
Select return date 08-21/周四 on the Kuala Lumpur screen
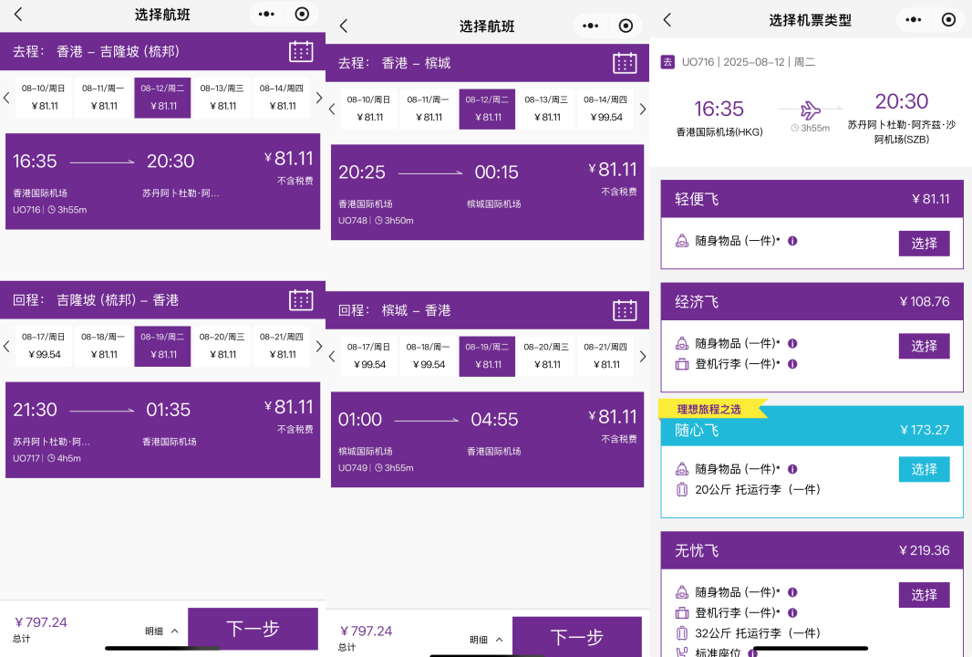(x=282, y=346)
